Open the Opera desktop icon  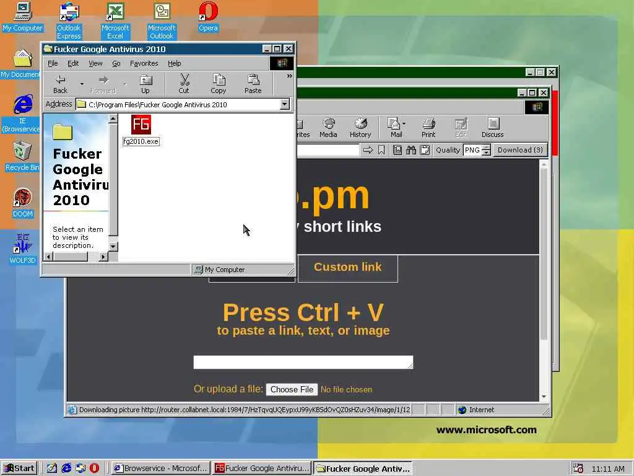click(208, 17)
